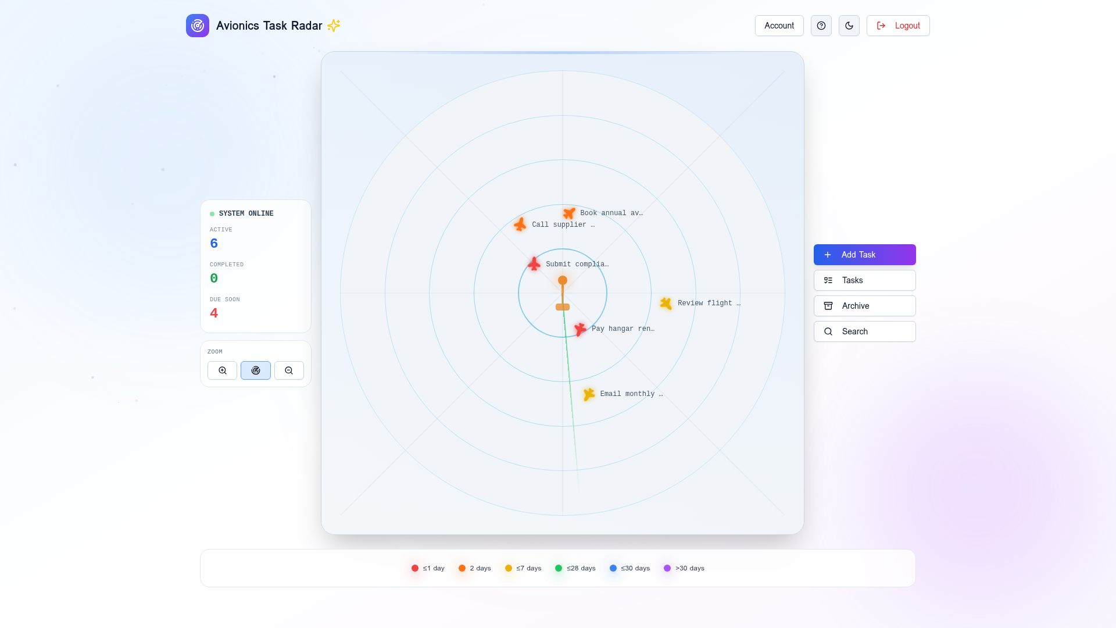Screen dimensions: 1116x628
Task: Log out using the Logout button
Action: (898, 26)
